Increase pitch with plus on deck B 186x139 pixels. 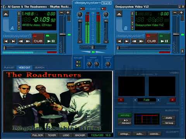coord(181,13)
